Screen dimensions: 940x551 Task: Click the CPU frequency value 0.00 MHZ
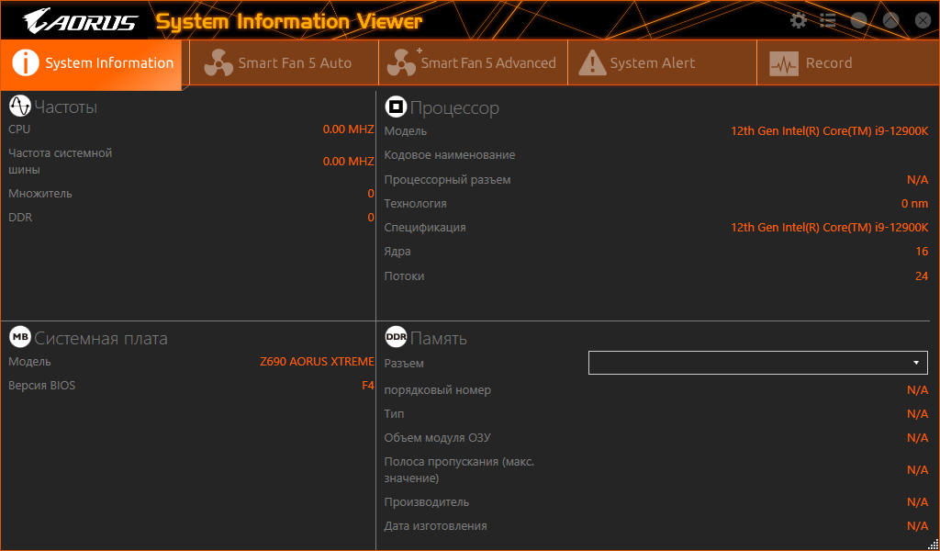348,129
